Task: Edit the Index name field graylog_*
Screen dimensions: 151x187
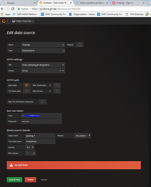Action: click(40, 136)
